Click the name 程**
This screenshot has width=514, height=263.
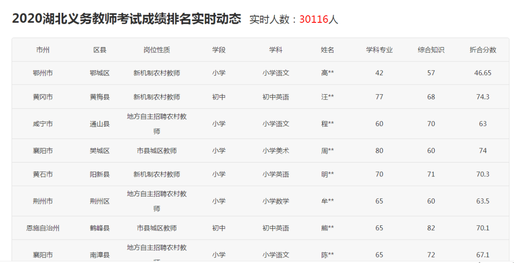pyautogui.click(x=327, y=124)
